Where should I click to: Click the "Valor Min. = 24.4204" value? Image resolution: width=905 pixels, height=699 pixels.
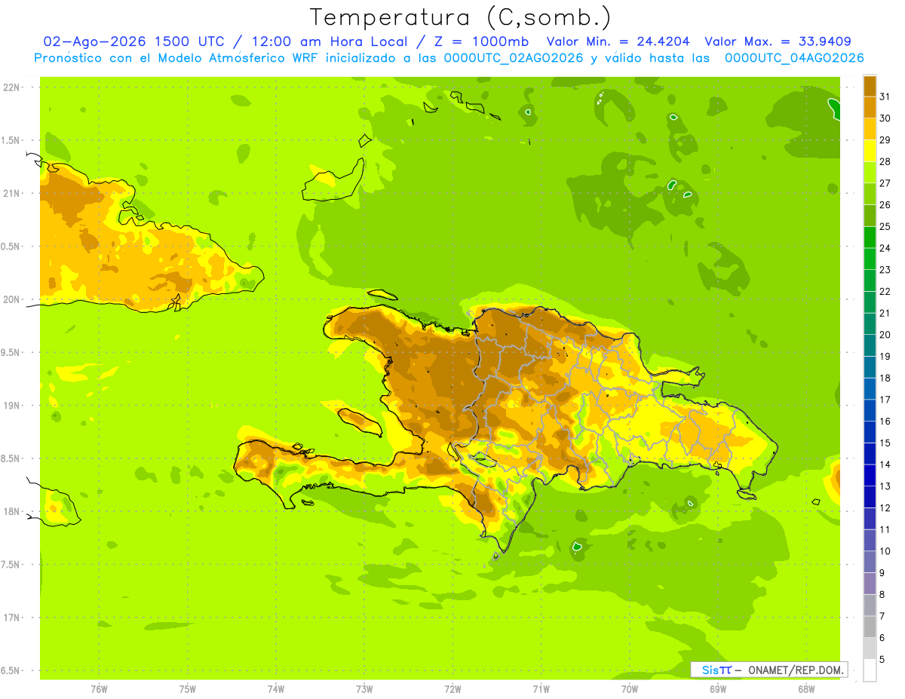618,41
